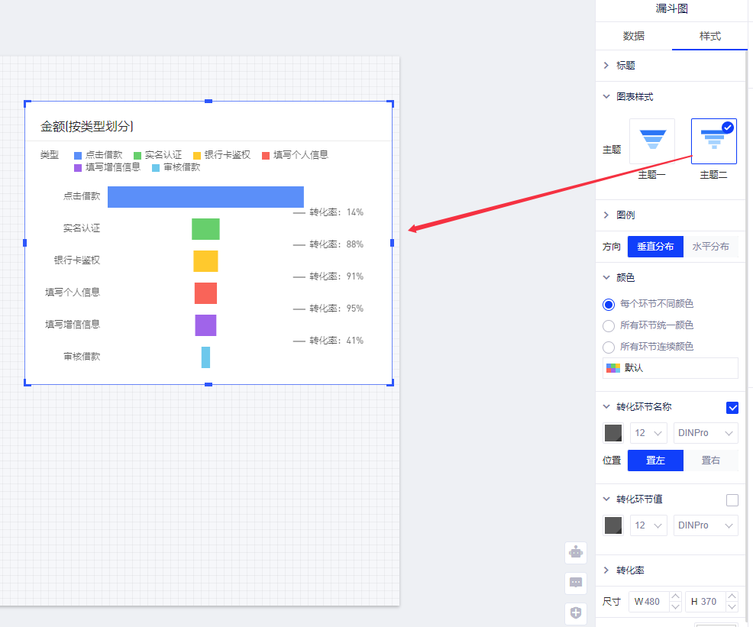Screen dimensions: 753x627
Task: Select 所有环节统一颜色 radio option
Action: 609,325
